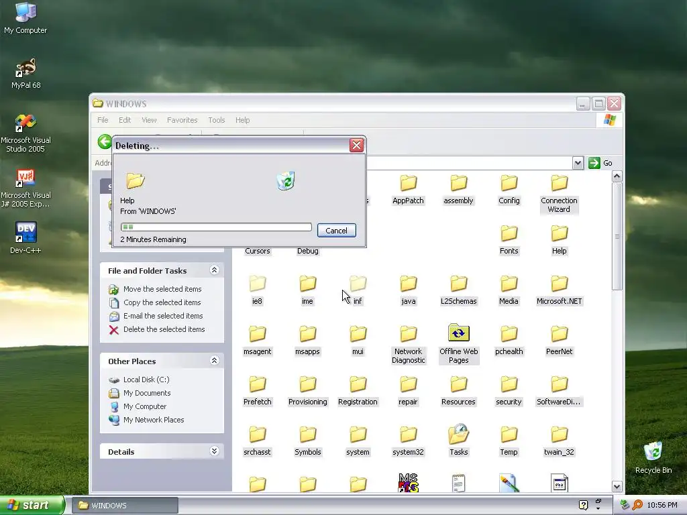Open the View menu
Screen dimensions: 687x515
tap(149, 120)
